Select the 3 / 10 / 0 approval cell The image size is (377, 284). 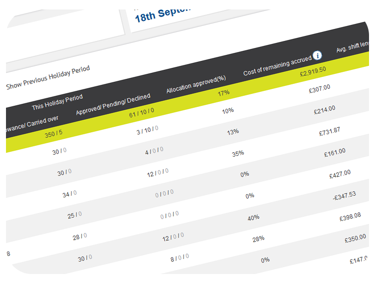click(x=147, y=130)
